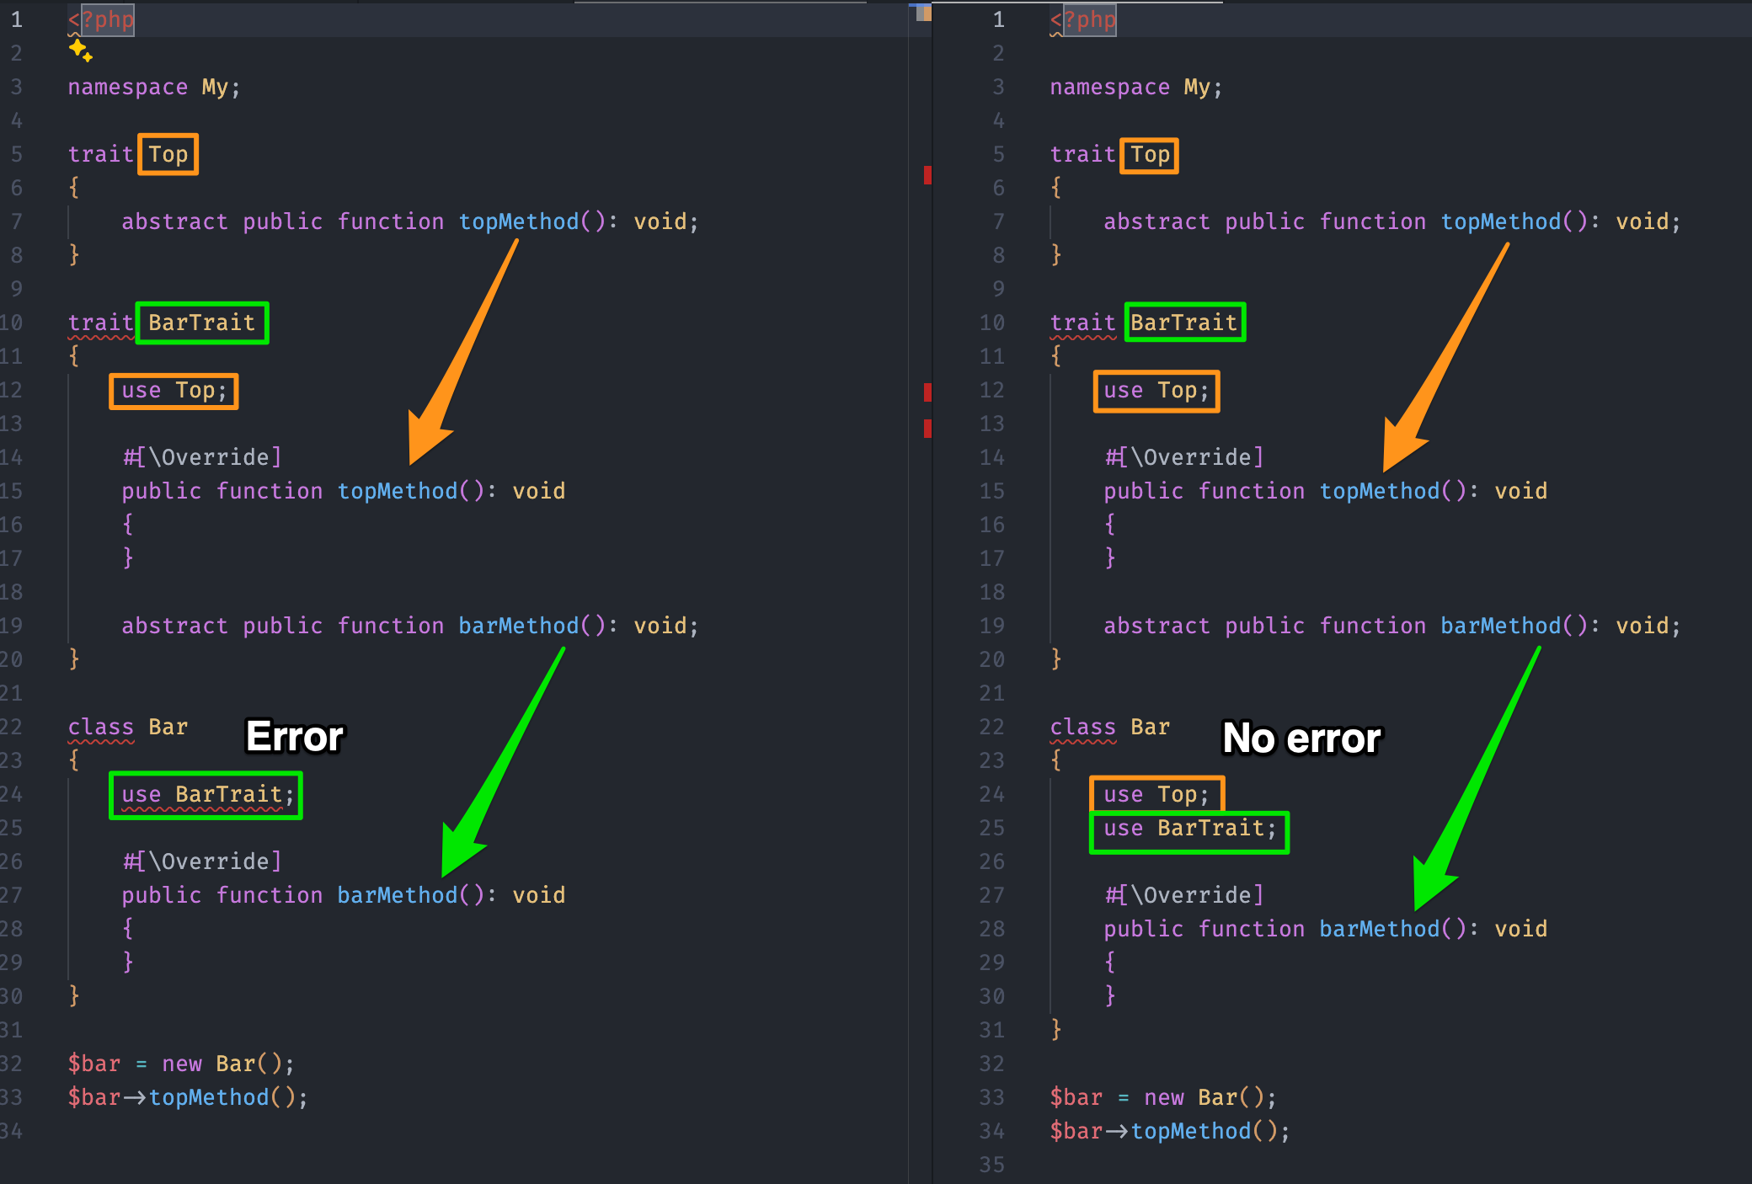Click the 'Top' trait name in left editor
The width and height of the screenshot is (1752, 1184).
[168, 154]
